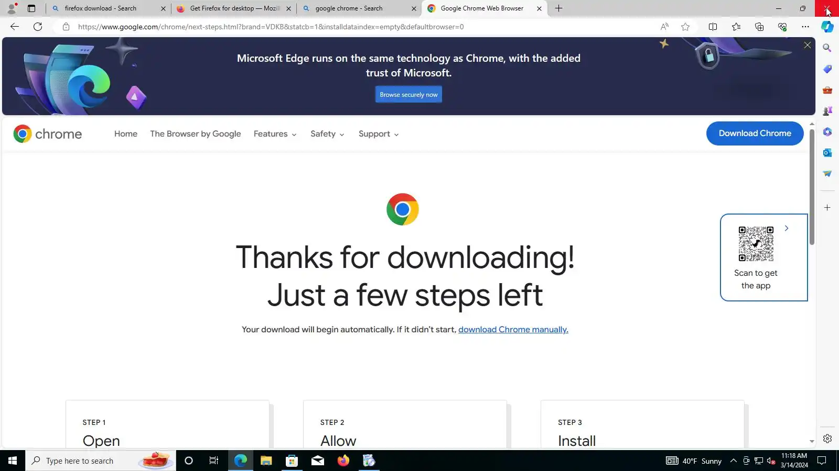The height and width of the screenshot is (471, 839).
Task: Open sidebar Tools briefcase icon
Action: click(x=827, y=90)
